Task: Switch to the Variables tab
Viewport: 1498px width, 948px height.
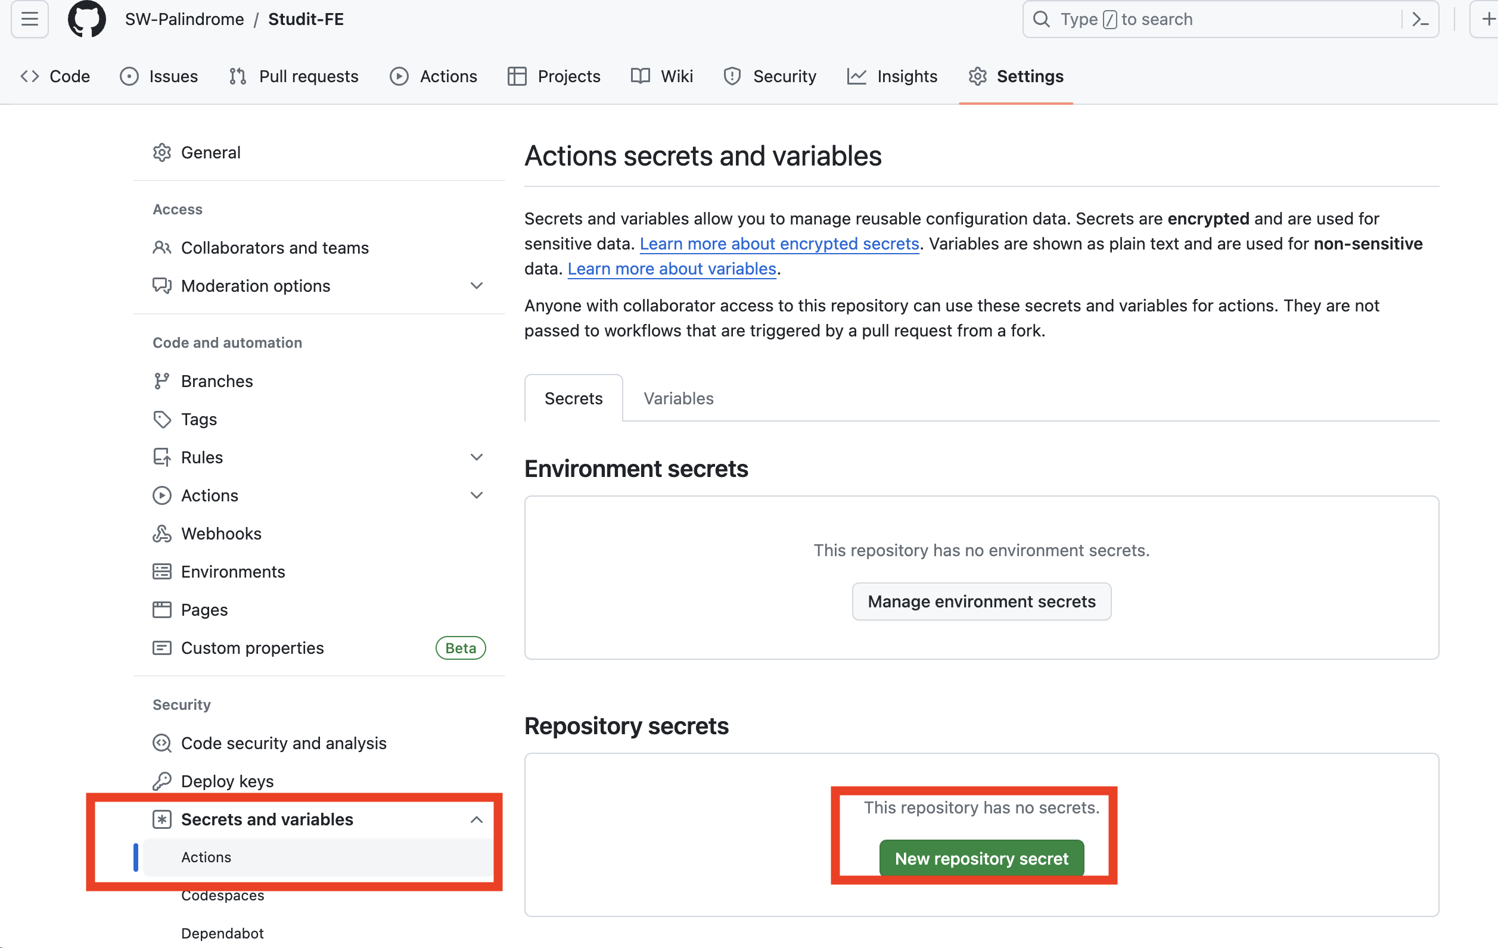Action: [x=678, y=398]
